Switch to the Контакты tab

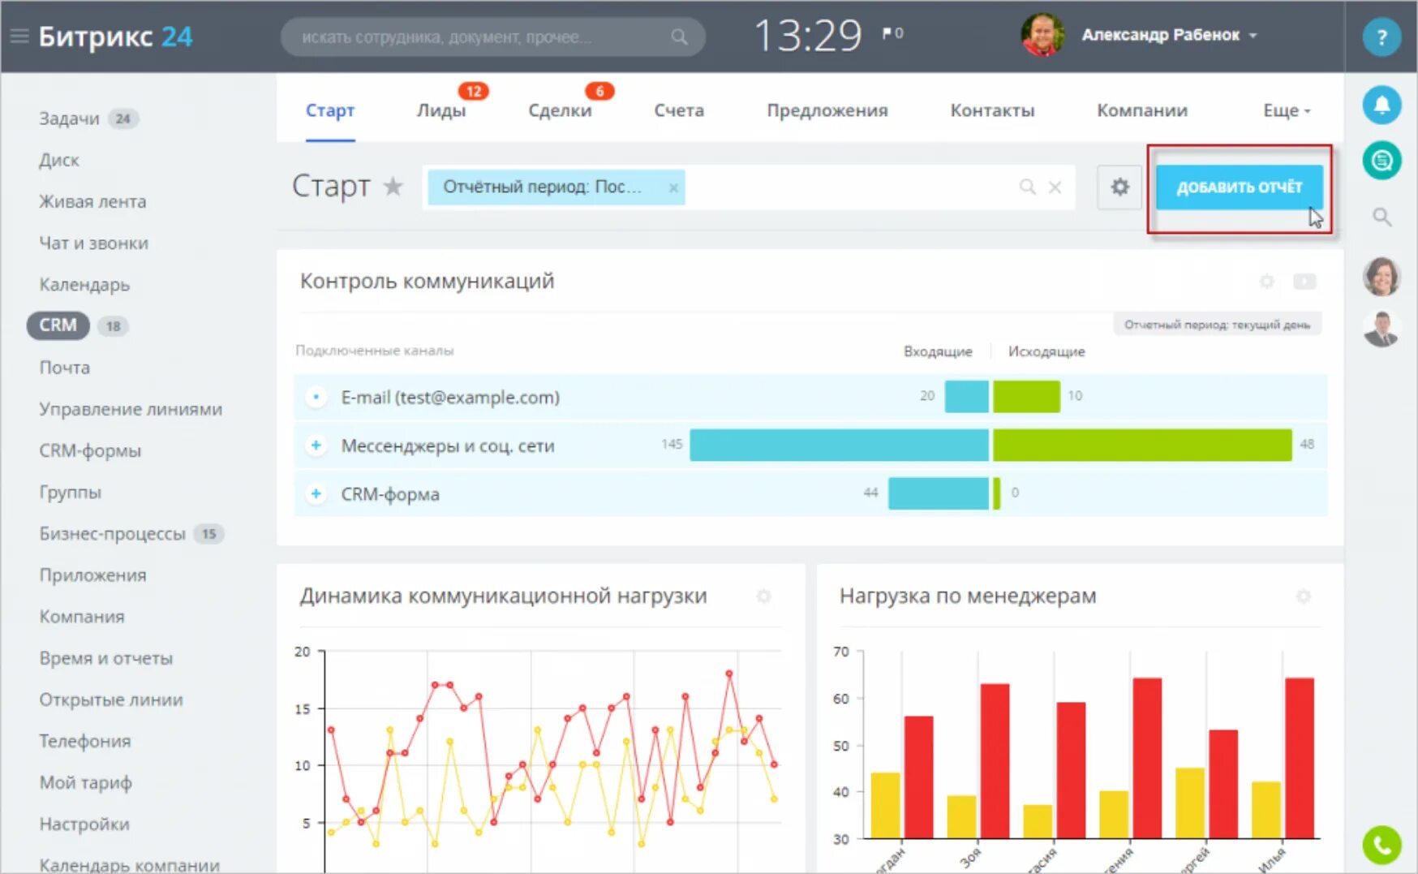[992, 110]
